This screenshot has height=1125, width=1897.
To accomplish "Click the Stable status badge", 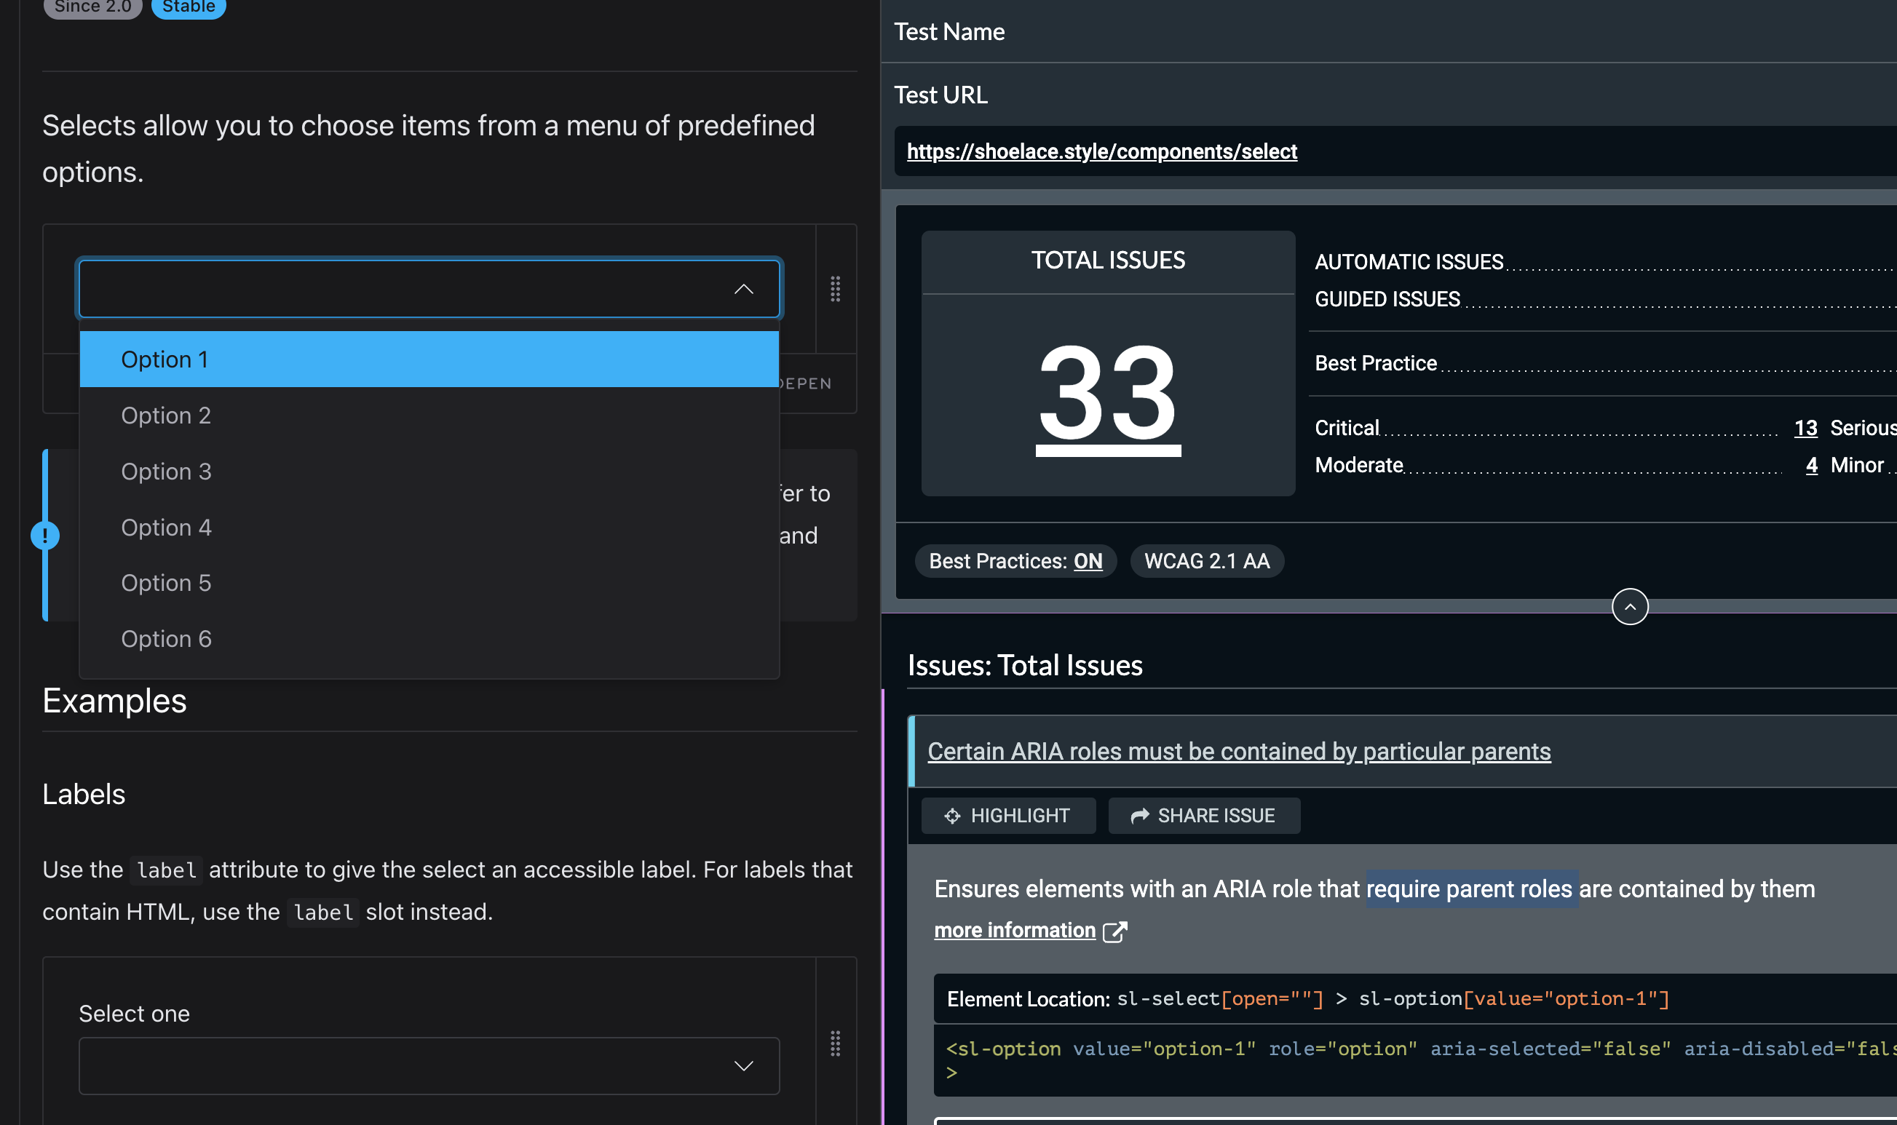I will (x=188, y=6).
